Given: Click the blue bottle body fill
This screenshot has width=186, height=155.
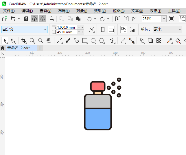Looking at the screenshot, I should point(98,119).
